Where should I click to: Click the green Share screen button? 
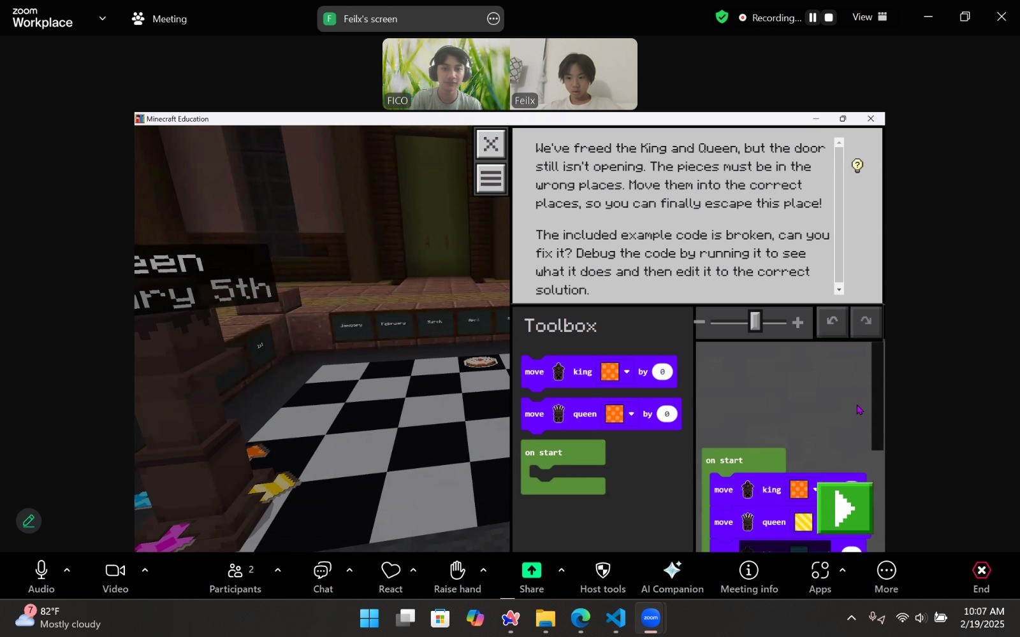pyautogui.click(x=532, y=577)
